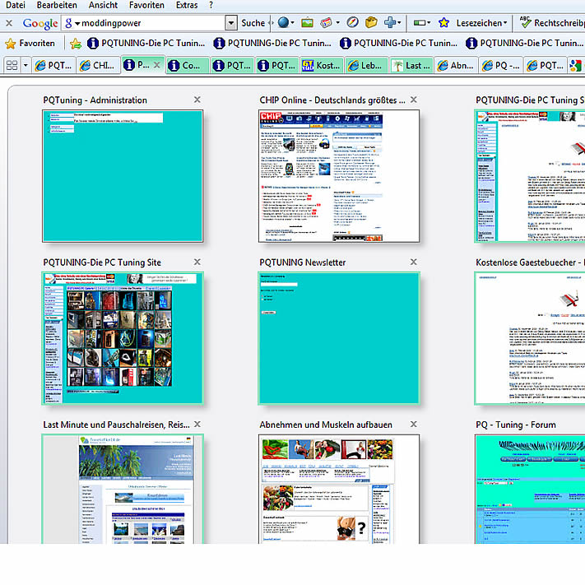
Task: Open the Last Minute und Pauschalreisen thumbnail
Action: (123, 489)
